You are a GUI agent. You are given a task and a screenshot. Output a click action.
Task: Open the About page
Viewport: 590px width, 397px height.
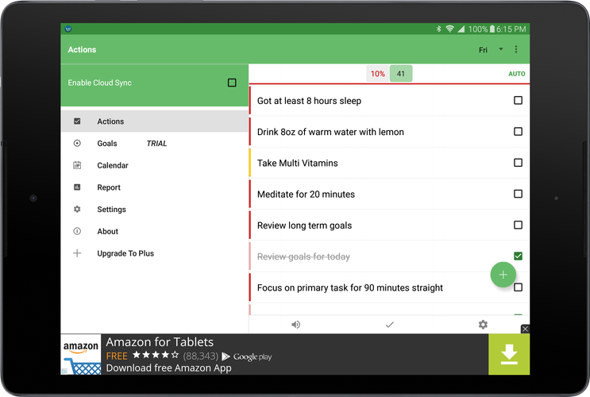pyautogui.click(x=154, y=231)
